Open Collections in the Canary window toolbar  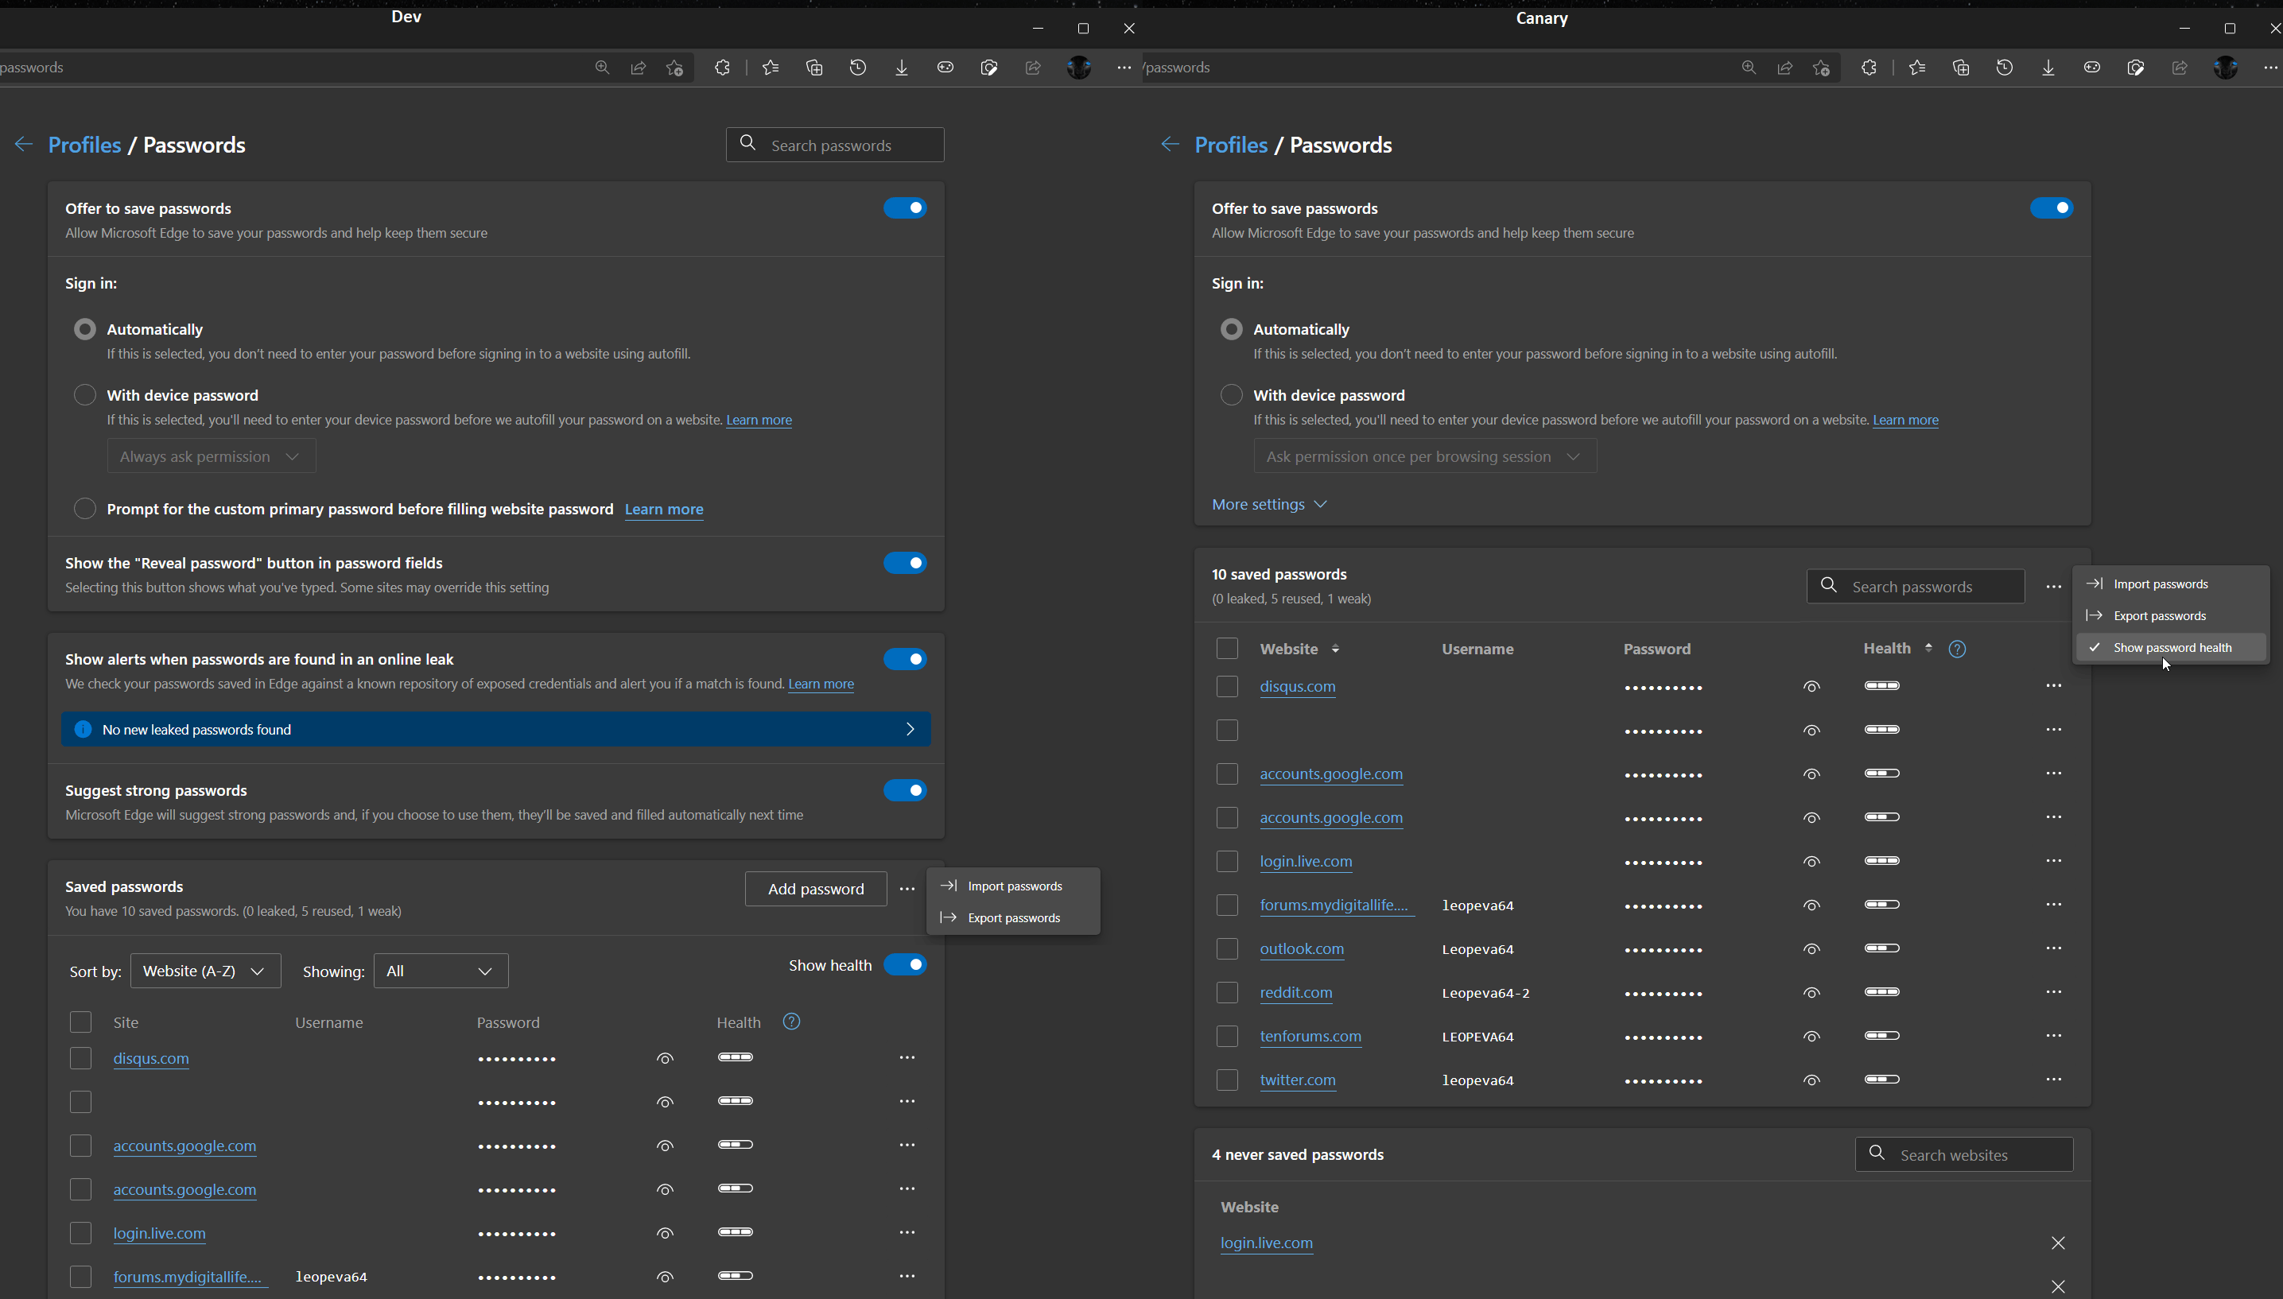(x=1960, y=67)
